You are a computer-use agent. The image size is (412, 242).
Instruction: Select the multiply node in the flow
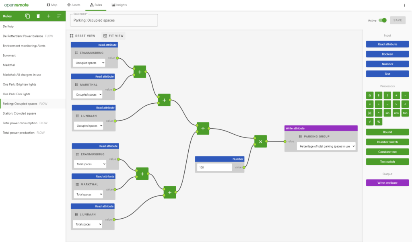(260, 142)
